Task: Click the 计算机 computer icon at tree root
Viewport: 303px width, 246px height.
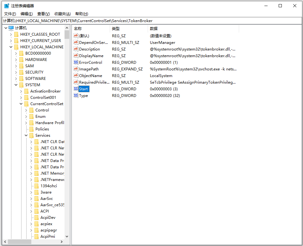Action: tap(11, 28)
